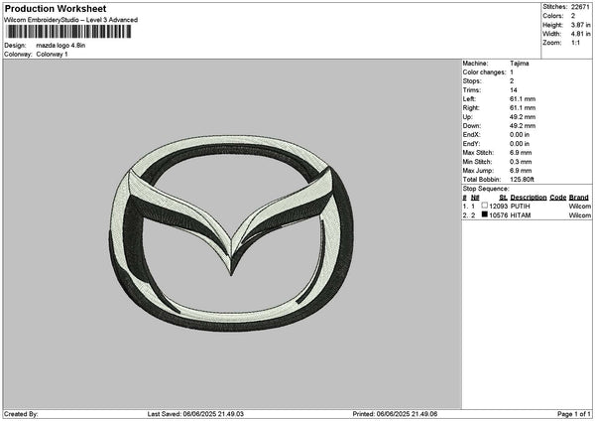The width and height of the screenshot is (595, 421).
Task: Click the design barcode
Action: [68, 32]
